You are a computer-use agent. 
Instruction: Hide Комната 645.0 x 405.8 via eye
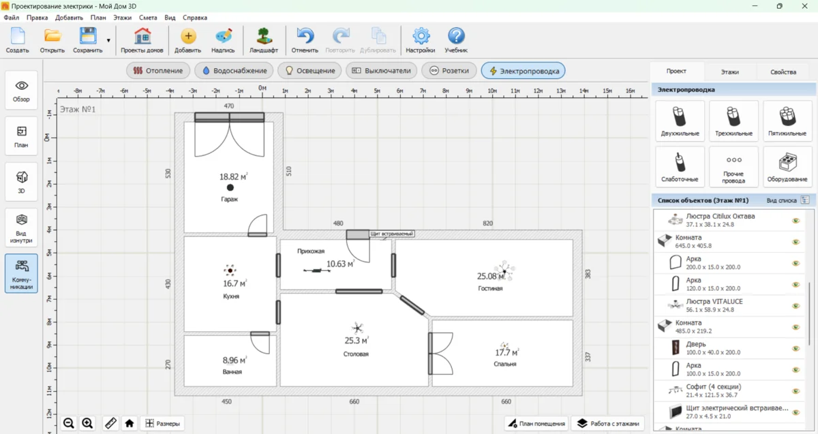pos(796,242)
